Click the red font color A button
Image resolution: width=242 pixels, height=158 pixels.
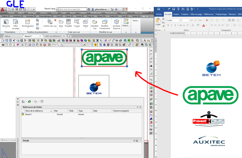(x=204, y=25)
